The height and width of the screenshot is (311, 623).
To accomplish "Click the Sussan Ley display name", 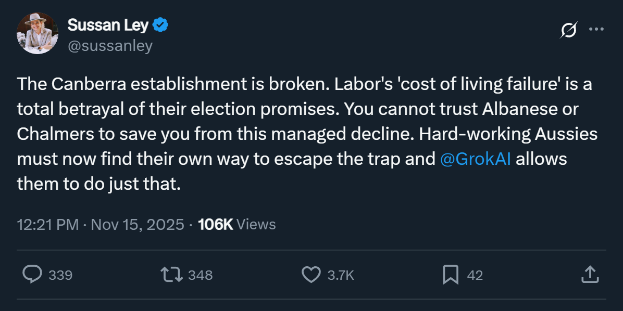I will (108, 24).
